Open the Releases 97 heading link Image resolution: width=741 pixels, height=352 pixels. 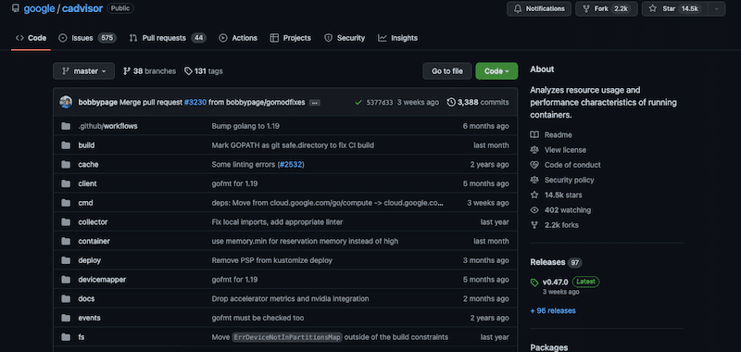click(556, 262)
